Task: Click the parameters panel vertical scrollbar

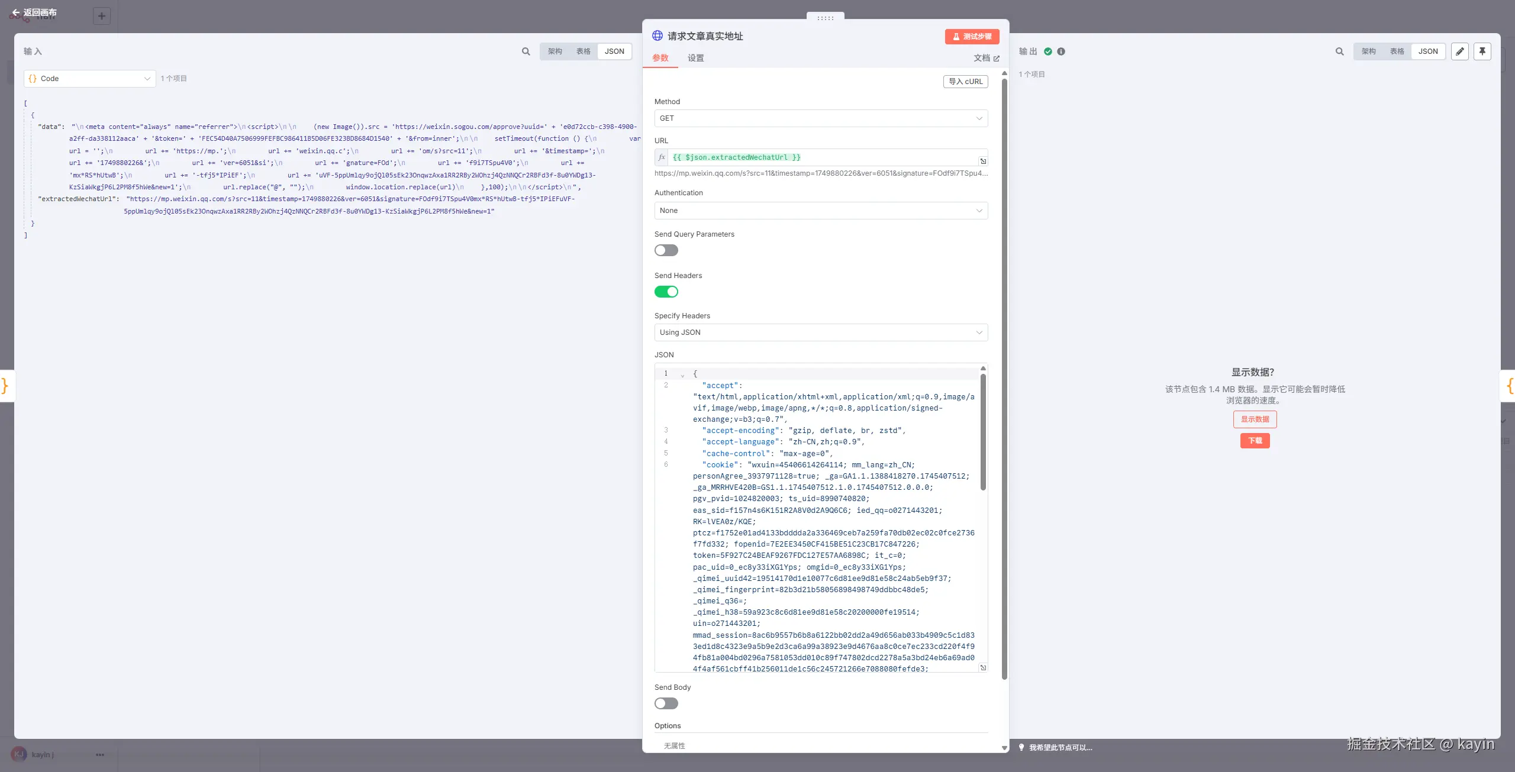Action: 1004,379
